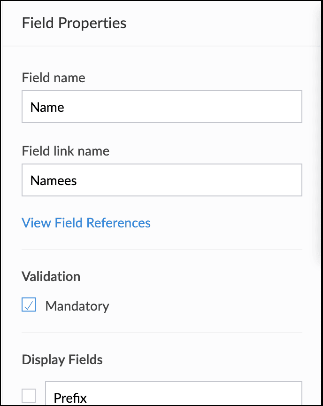Image resolution: width=323 pixels, height=406 pixels.
Task: Click the Field name text box
Action: coord(161,107)
